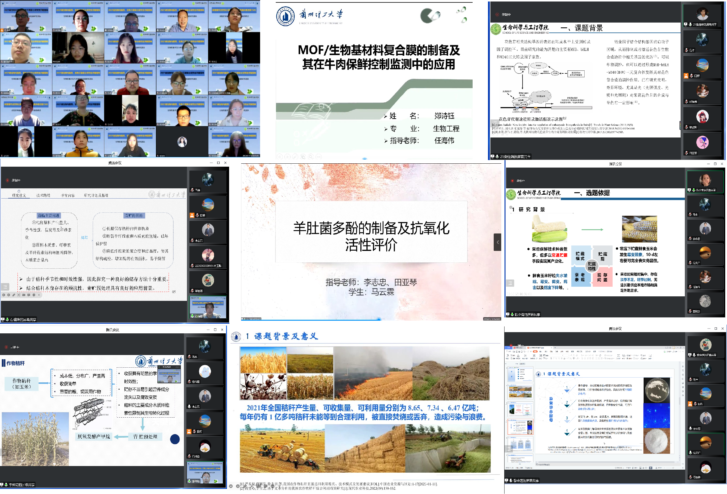The width and height of the screenshot is (727, 494).
Task: Click the blue 处理 link text on slide
Action: pyautogui.click(x=84, y=238)
